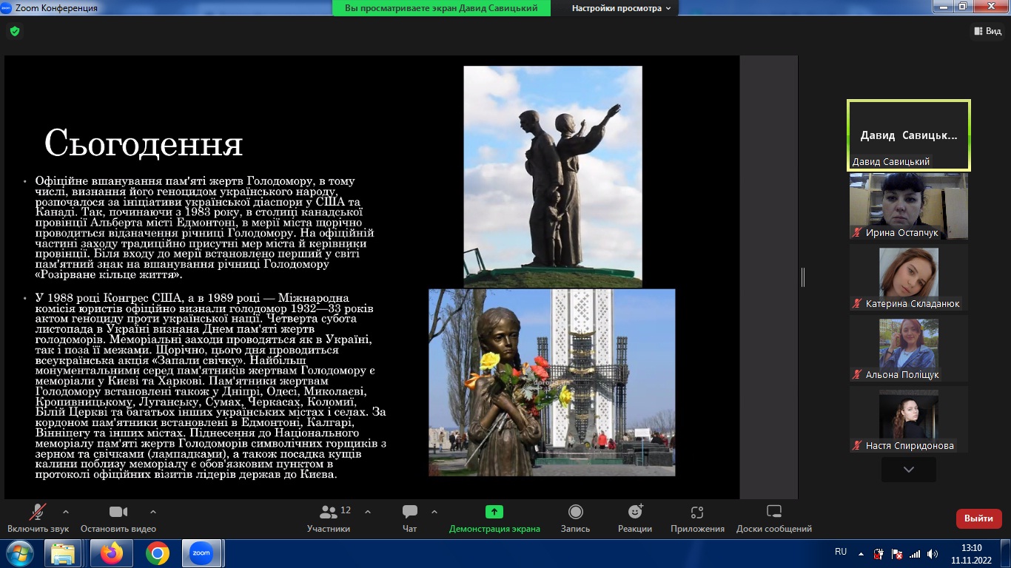The image size is (1011, 568).
Task: Click the girl with flowers memorial photo
Action: [x=551, y=382]
